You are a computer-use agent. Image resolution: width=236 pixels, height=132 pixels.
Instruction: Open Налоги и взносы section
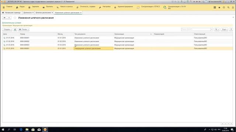(x=66, y=7)
